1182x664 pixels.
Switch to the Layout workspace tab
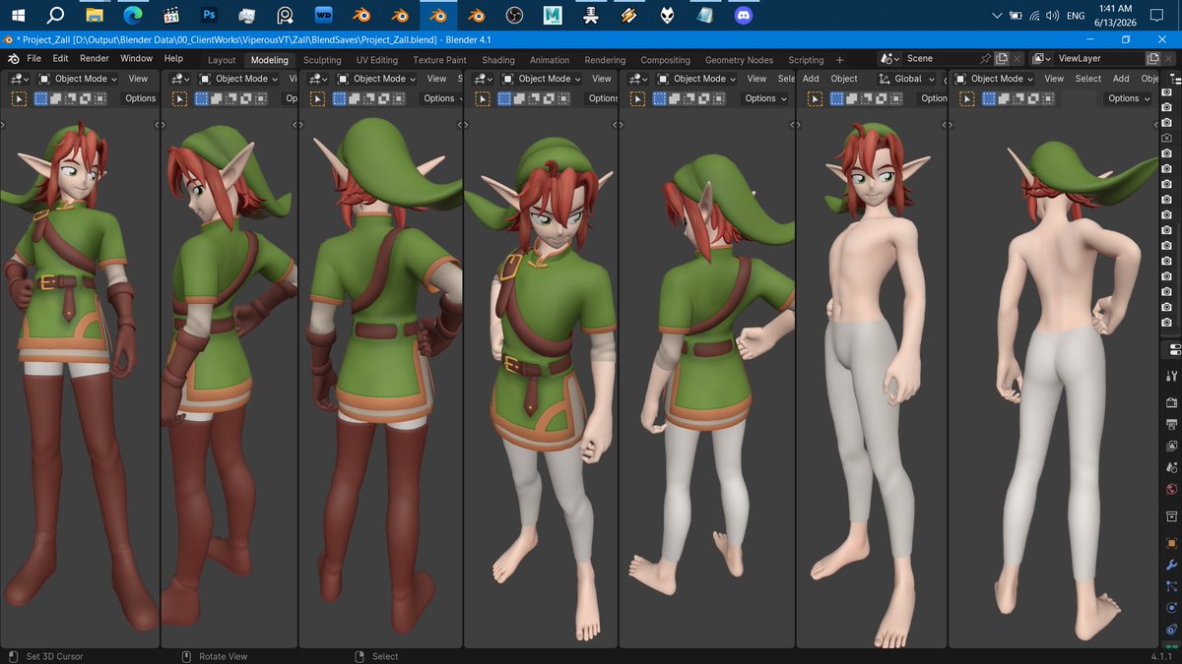click(222, 60)
